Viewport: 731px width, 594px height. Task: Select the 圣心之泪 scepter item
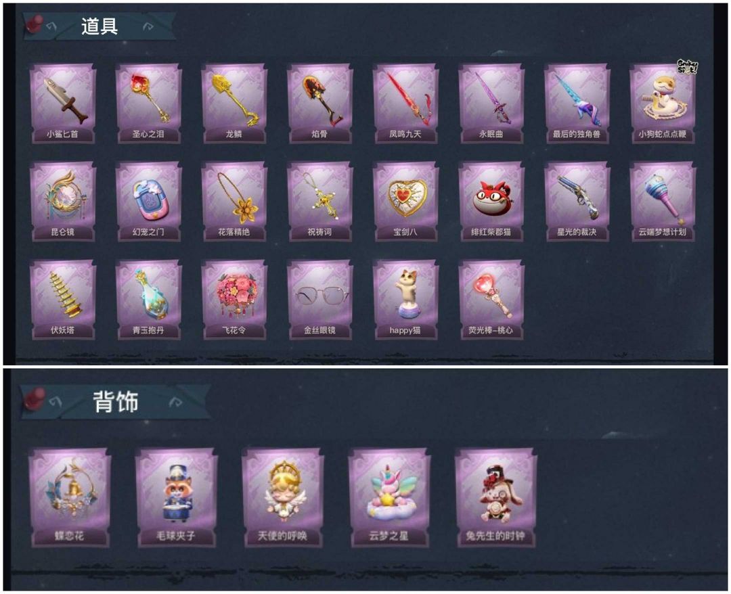click(148, 104)
